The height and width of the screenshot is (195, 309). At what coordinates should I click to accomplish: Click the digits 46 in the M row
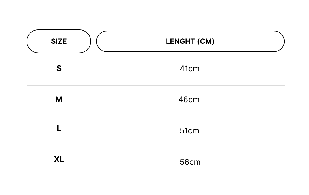183,100
